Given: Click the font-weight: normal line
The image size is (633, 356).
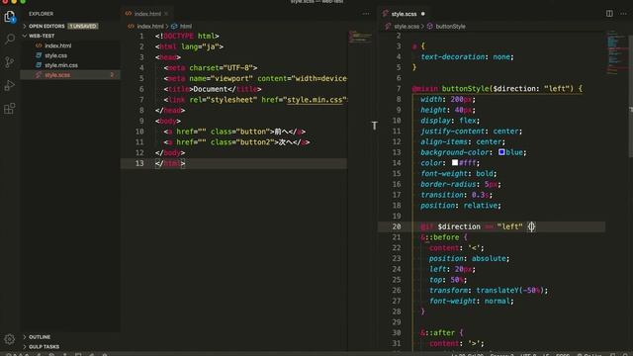Looking at the screenshot, I should point(471,301).
